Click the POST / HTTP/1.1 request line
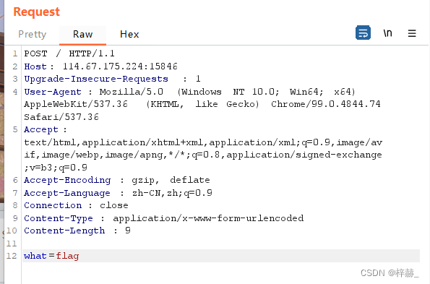Screen dimensions: 430x284 (69, 53)
